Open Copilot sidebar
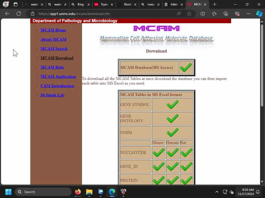Viewport: 265px width, 198px height. (x=259, y=14)
